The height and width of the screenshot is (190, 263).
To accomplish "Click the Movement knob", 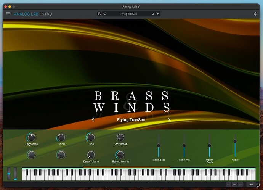I will [x=120, y=138].
